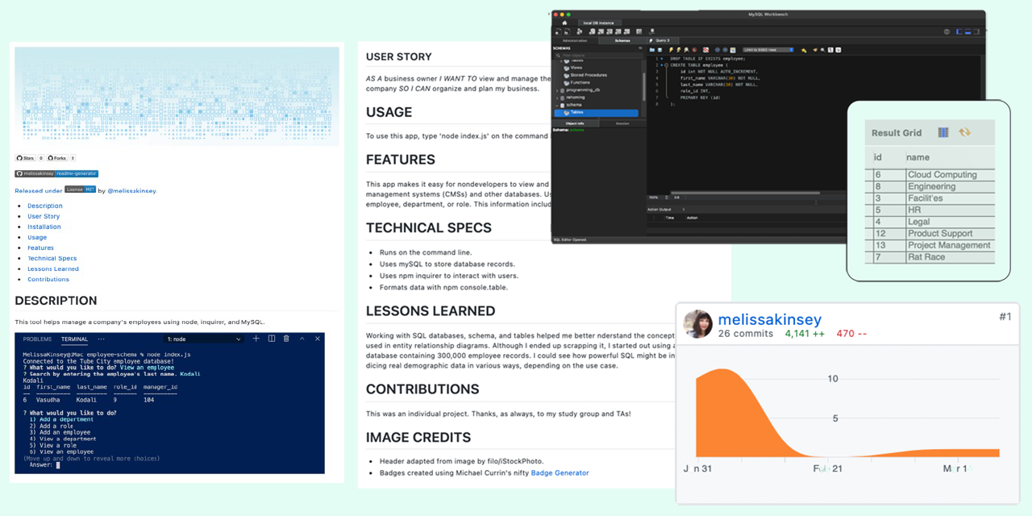Click the open SQL file folder icon
The width and height of the screenshot is (1032, 516).
652,50
